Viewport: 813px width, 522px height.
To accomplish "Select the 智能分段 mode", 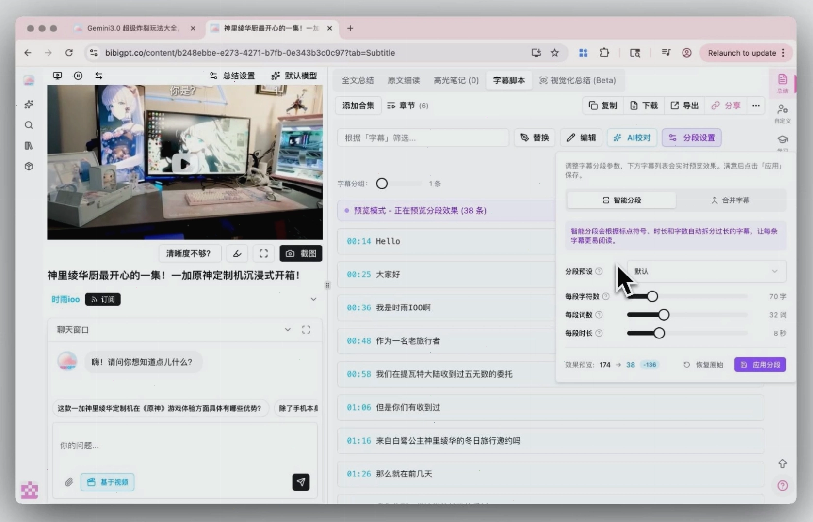I will (621, 200).
